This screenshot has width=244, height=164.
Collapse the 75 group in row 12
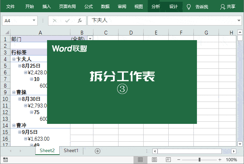coord(32,112)
